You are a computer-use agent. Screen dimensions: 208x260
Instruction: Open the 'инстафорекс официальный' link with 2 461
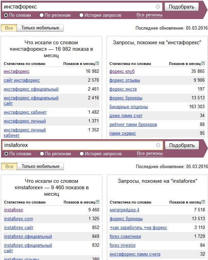pyautogui.click(x=31, y=89)
